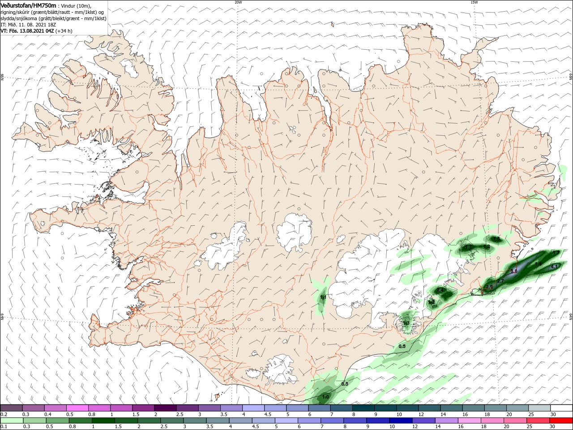
Task: Select the white 30 swatch in top row
Action: point(561,408)
